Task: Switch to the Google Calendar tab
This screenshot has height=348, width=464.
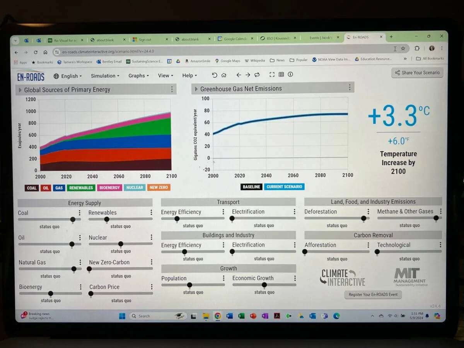Action: coord(234,39)
